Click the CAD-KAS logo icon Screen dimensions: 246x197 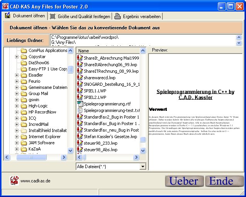(14, 180)
